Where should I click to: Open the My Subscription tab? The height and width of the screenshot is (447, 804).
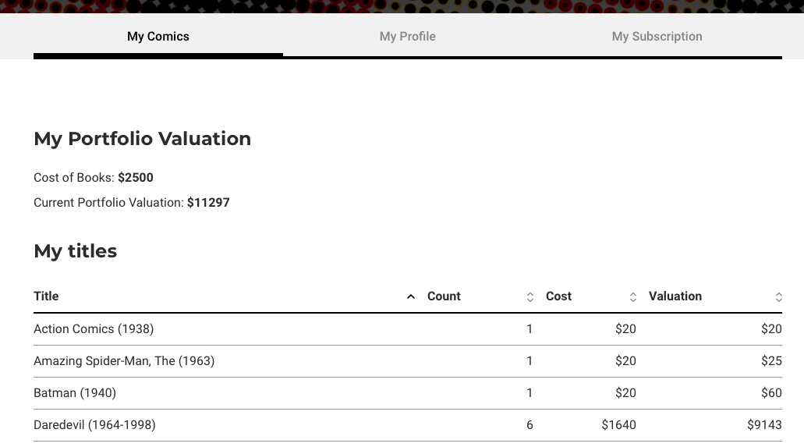click(657, 37)
